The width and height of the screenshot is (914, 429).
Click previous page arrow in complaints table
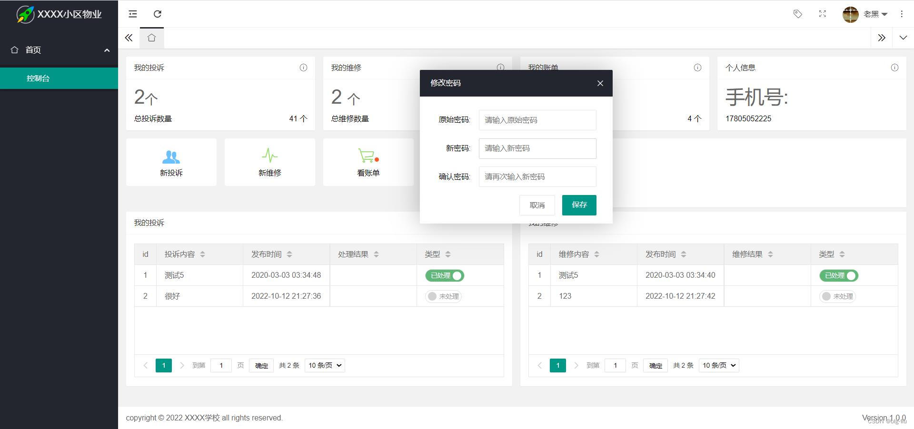[146, 365]
